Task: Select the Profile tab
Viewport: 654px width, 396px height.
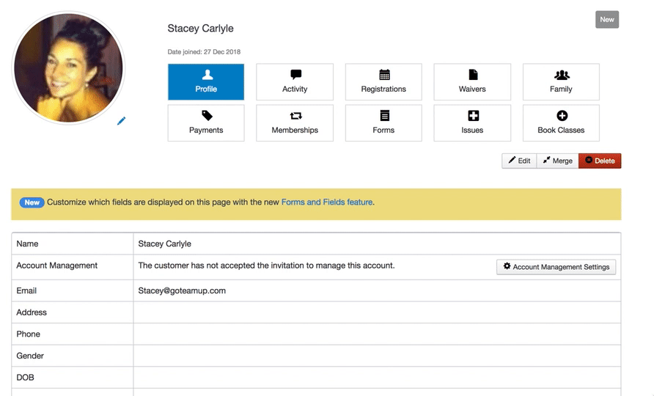Action: 206,81
